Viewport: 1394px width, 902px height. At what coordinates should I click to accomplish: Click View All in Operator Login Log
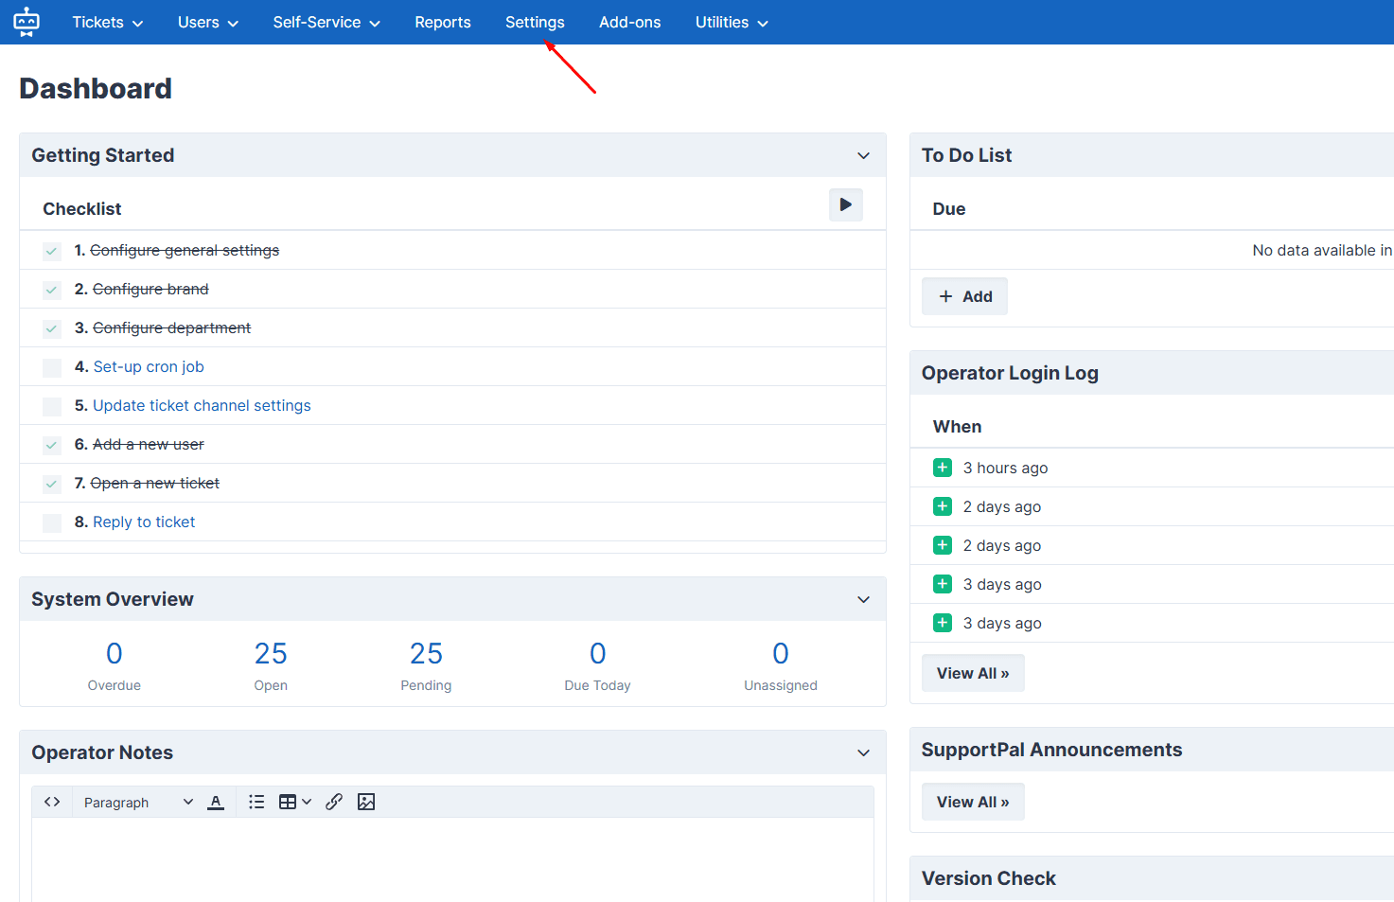973,673
